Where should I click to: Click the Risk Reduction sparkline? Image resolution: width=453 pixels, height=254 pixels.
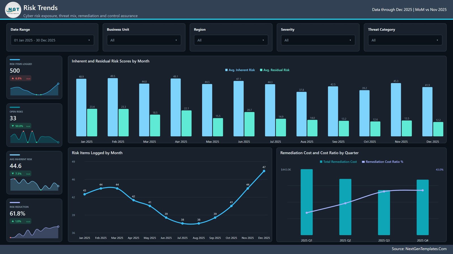(34, 232)
